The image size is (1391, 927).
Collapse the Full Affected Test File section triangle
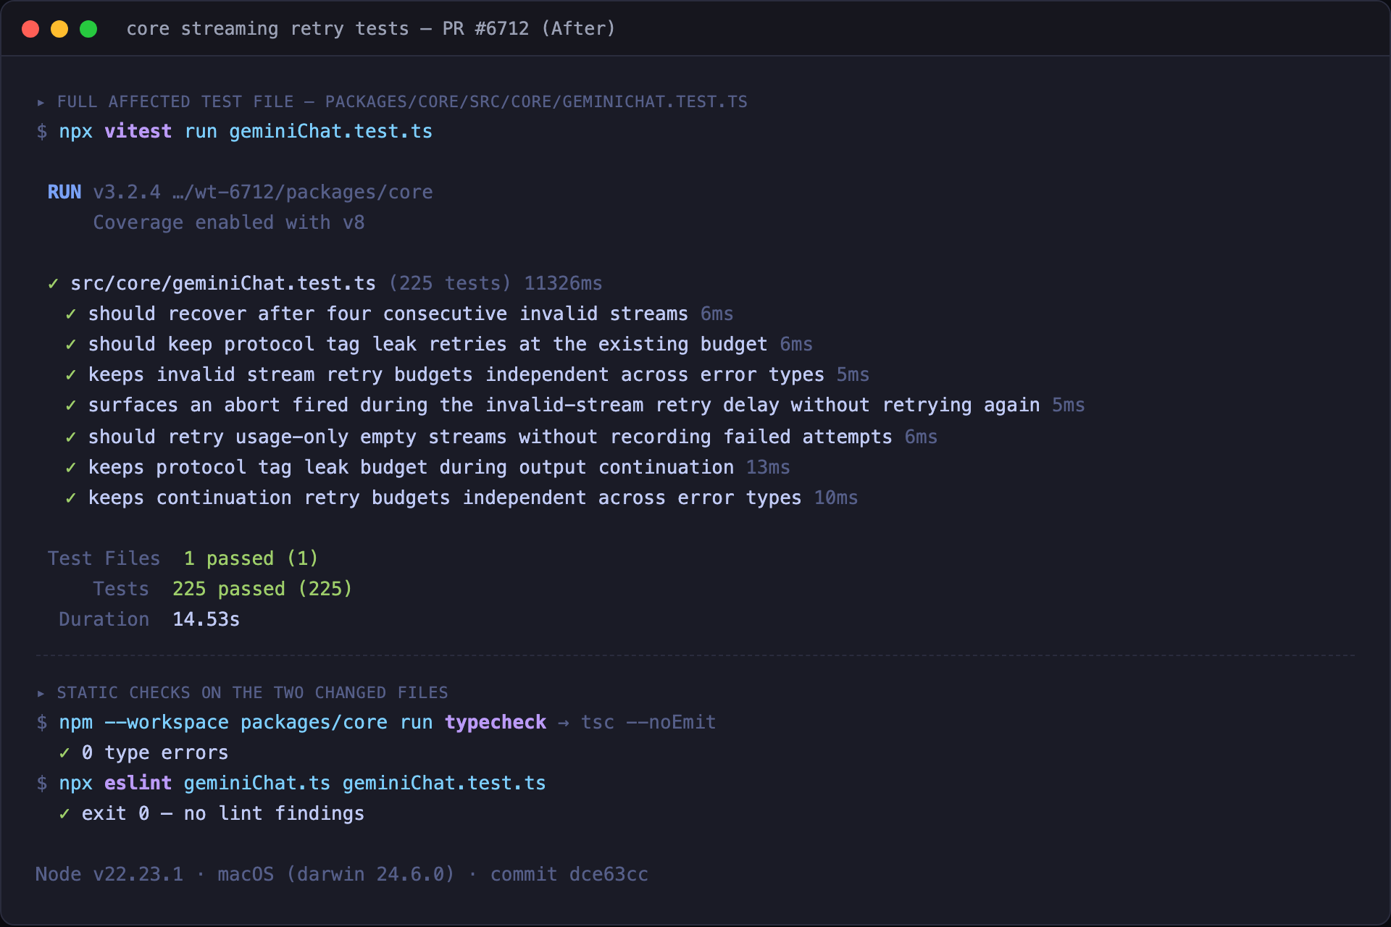coord(41,102)
